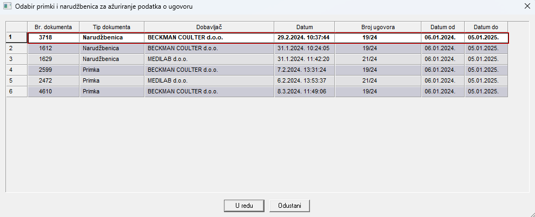Viewport: 535px width, 217px height.
Task: Click Primka type cell for document 2599
Action: click(111, 70)
